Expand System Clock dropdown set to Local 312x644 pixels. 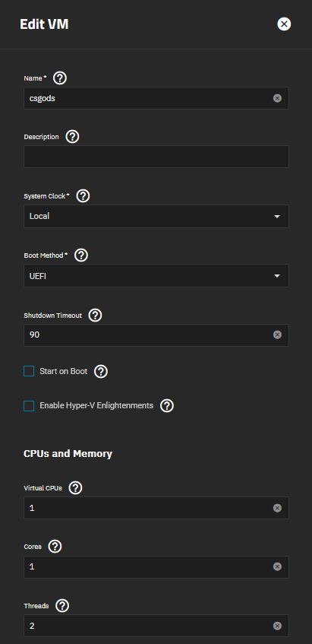tap(156, 216)
